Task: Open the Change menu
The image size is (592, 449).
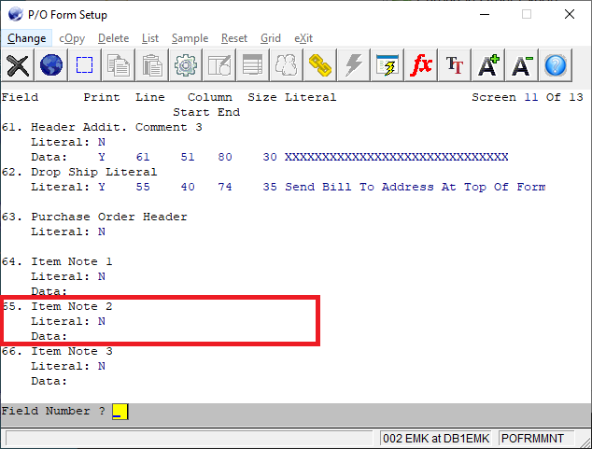Action: 26,38
